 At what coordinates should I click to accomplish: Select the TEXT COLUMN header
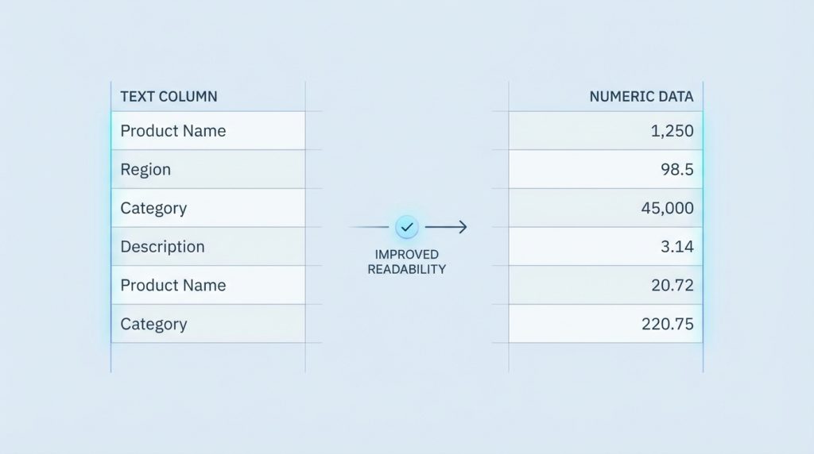click(169, 97)
